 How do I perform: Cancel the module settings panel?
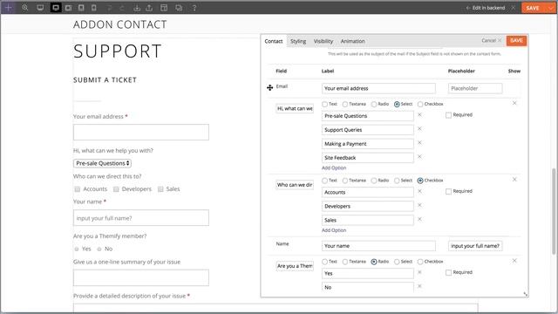(x=491, y=41)
